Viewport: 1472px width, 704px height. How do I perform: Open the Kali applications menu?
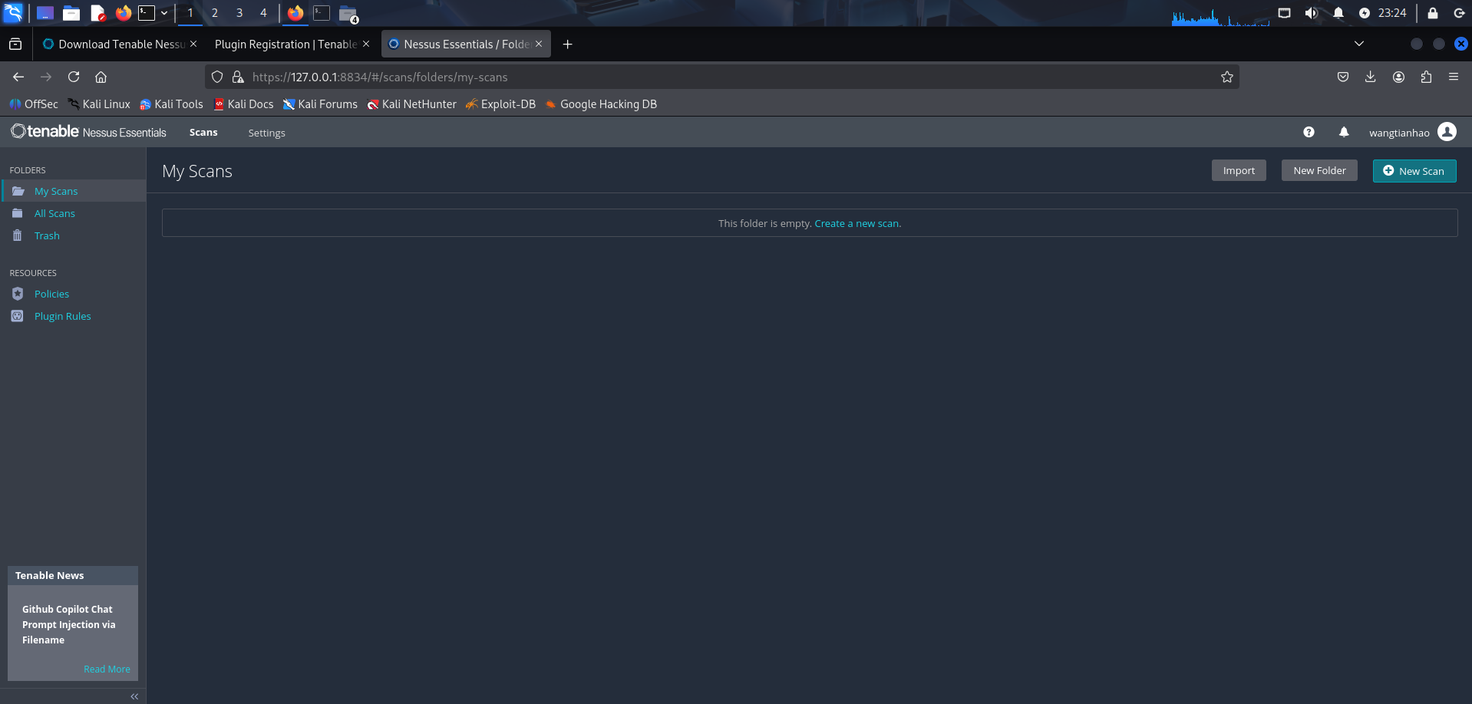click(x=13, y=13)
